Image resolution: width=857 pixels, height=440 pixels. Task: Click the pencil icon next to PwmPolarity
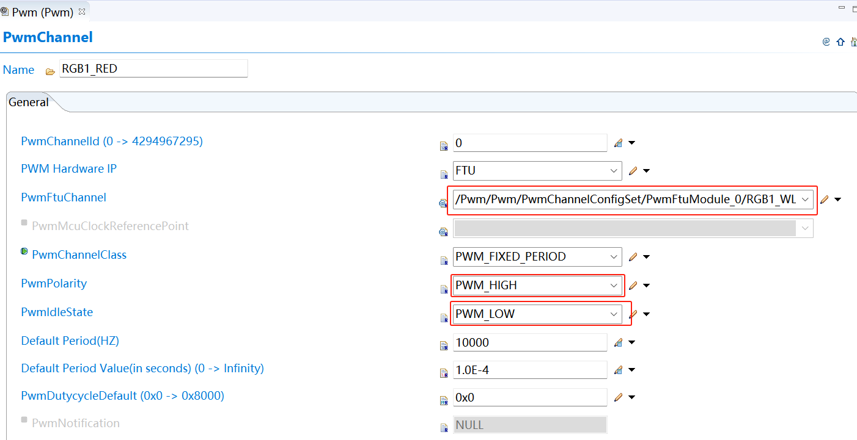(633, 285)
